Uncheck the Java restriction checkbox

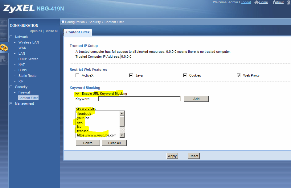(x=131, y=75)
